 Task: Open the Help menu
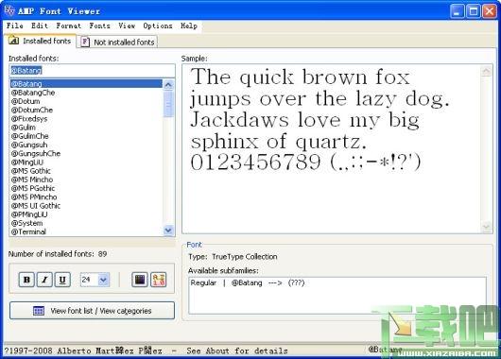189,26
